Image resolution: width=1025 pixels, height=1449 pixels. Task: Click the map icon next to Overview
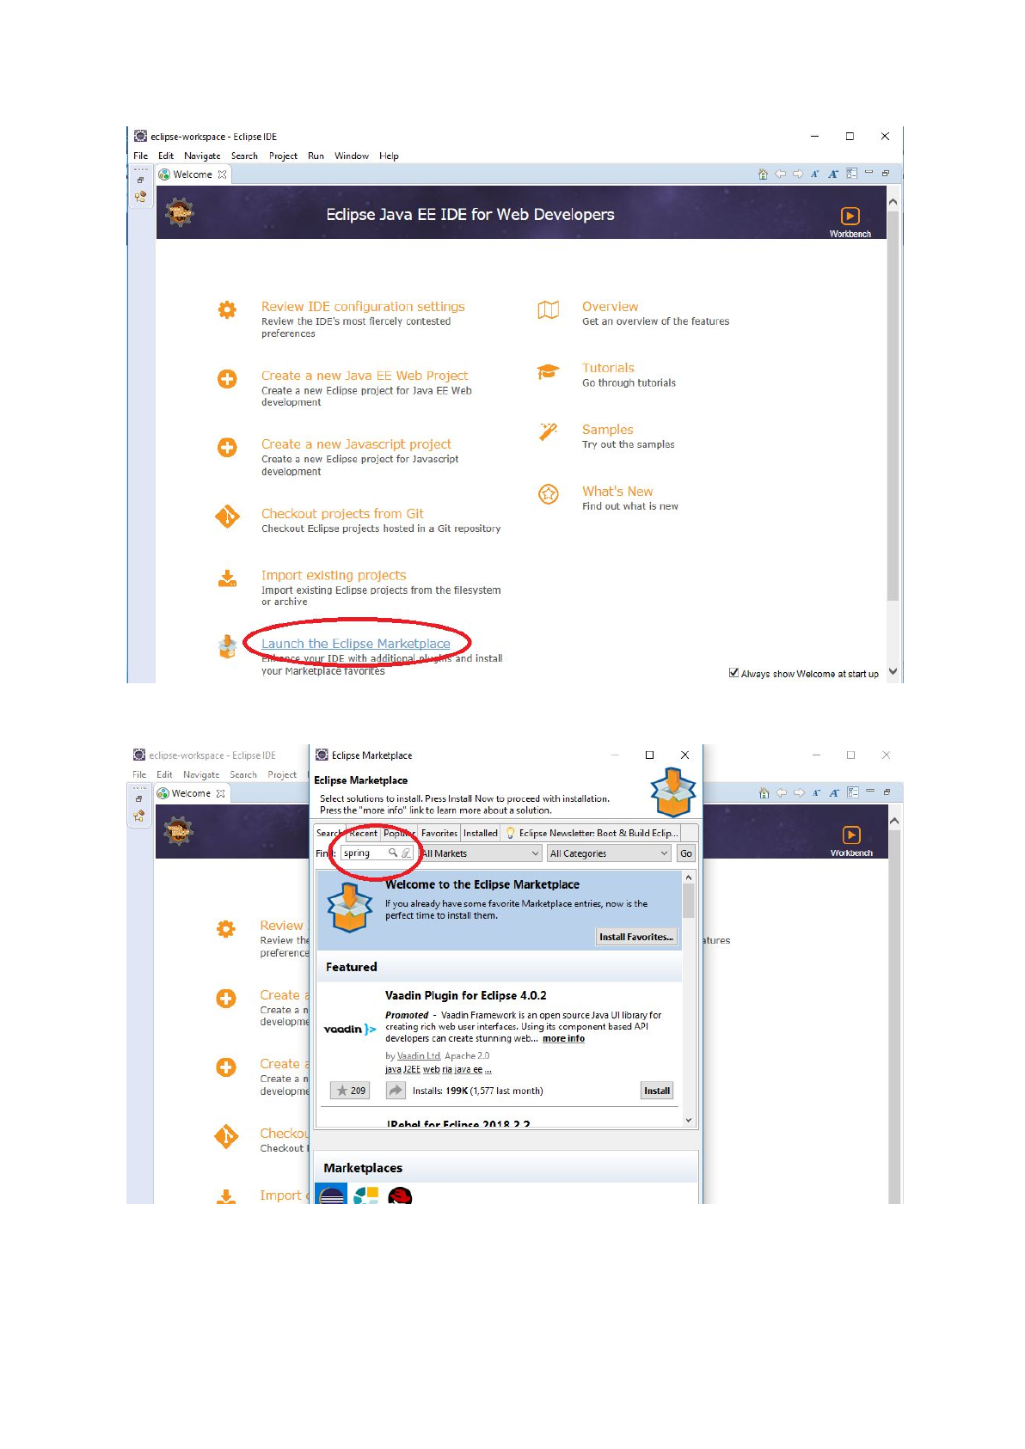coord(549,309)
